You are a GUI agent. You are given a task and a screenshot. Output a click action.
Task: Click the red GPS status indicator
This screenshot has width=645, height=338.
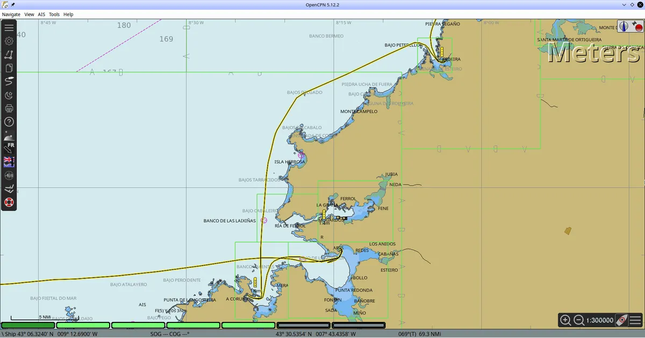point(637,27)
